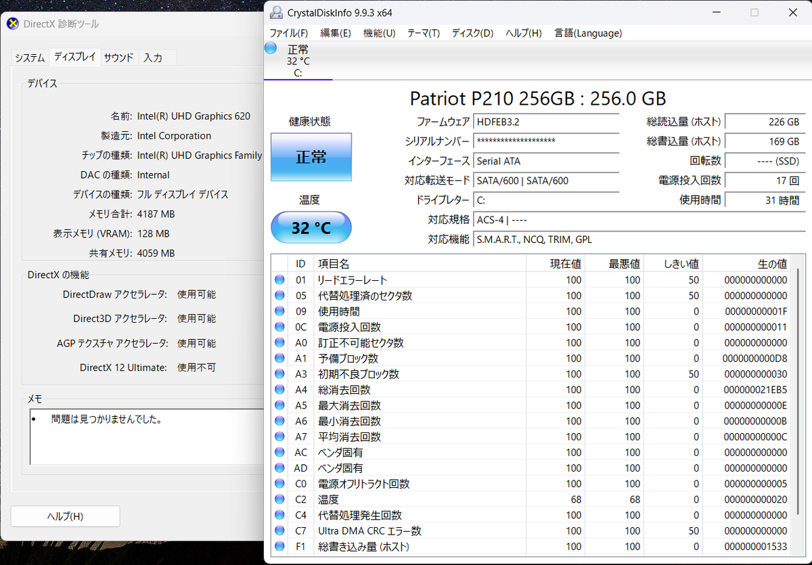Click status orb for 総消去回数 row
This screenshot has width=812, height=565.
[x=279, y=390]
